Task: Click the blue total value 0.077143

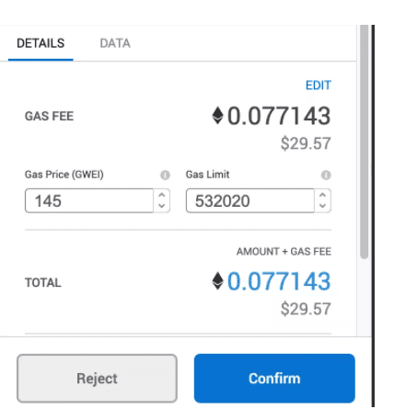Action: [279, 281]
